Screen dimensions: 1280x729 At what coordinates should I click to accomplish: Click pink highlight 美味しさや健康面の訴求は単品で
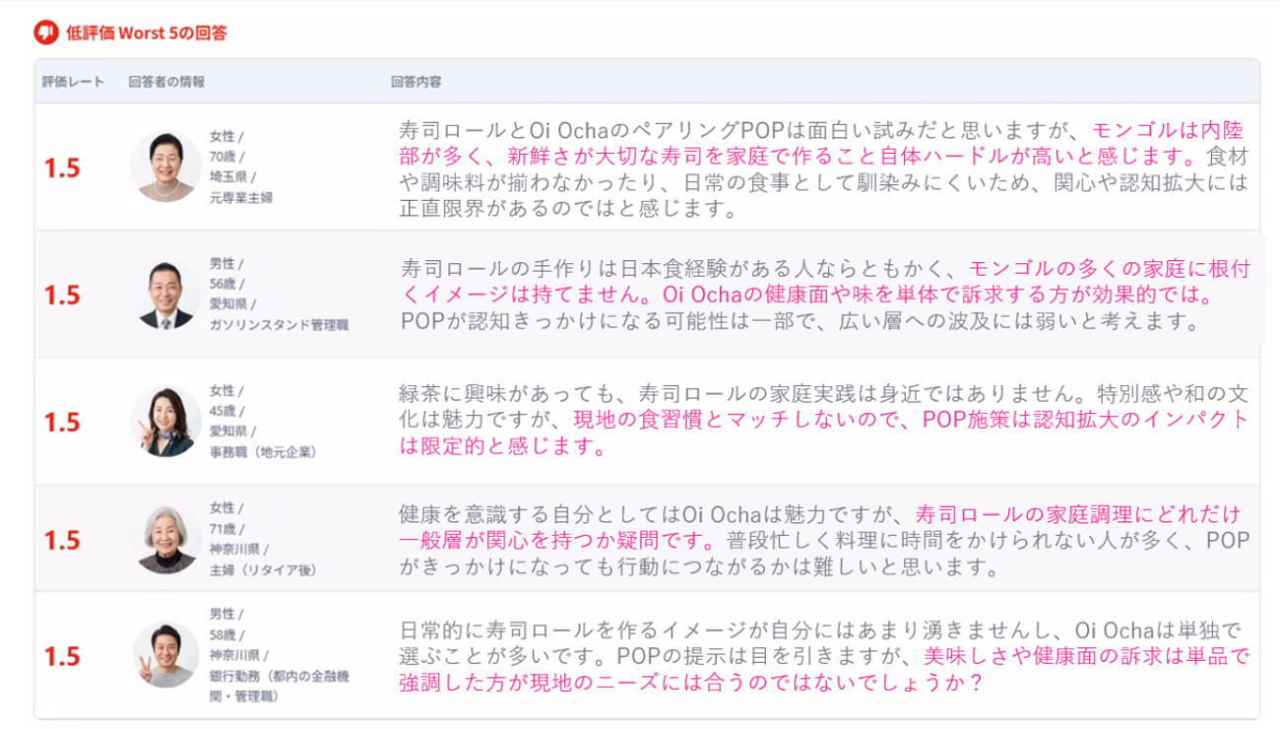click(x=1086, y=655)
